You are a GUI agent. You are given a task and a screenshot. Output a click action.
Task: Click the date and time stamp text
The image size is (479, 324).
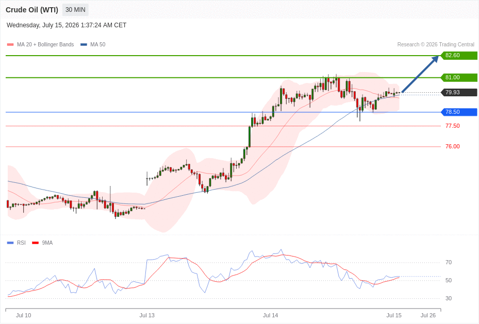click(x=67, y=25)
